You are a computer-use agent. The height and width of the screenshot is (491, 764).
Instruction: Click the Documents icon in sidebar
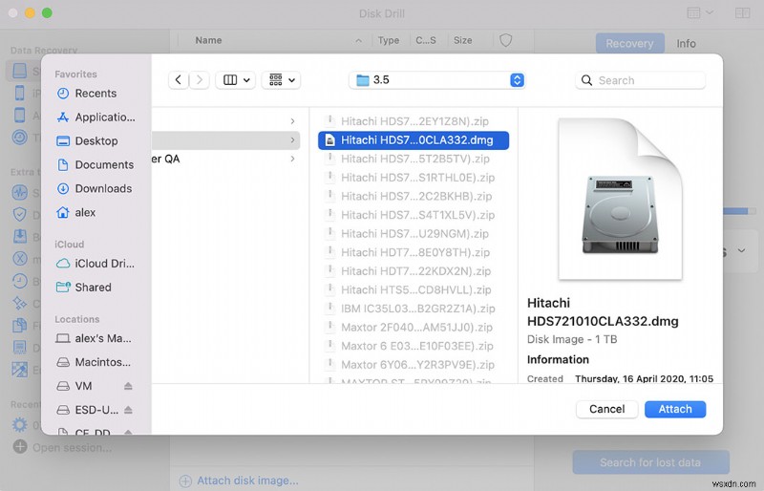[63, 165]
